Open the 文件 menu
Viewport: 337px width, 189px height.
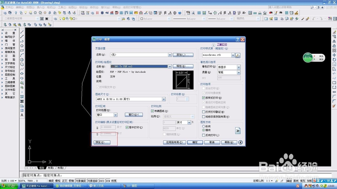coord(9,7)
